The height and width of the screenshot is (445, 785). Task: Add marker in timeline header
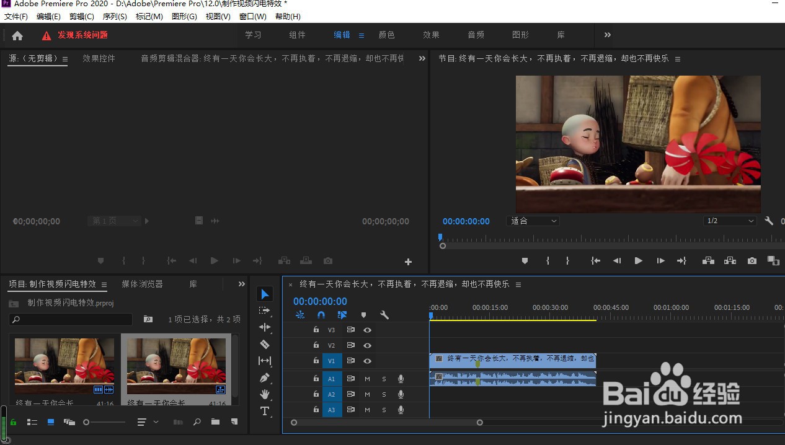(363, 315)
